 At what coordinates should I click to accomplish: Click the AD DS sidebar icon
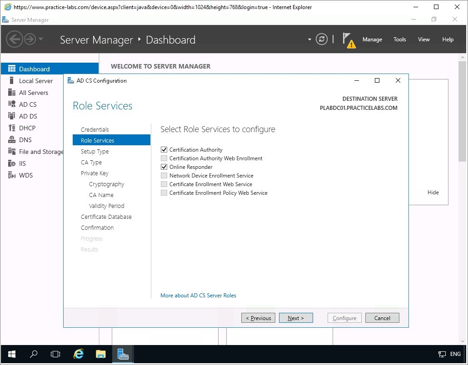click(x=12, y=116)
